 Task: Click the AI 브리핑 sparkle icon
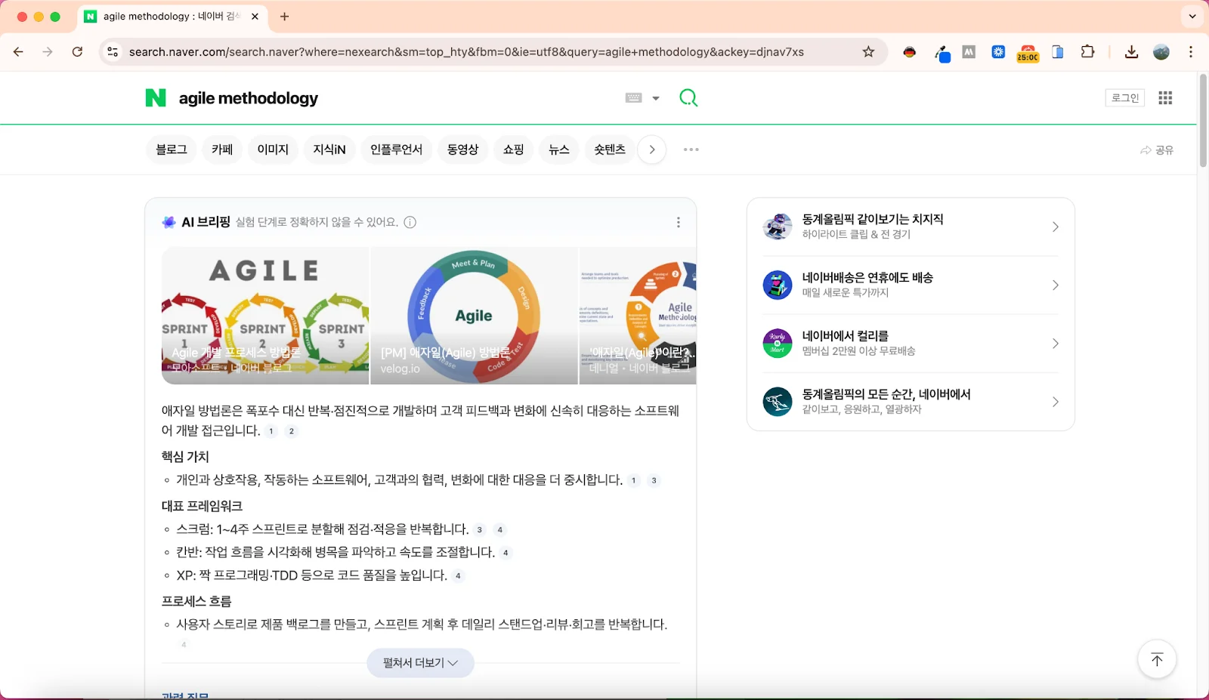[169, 222]
